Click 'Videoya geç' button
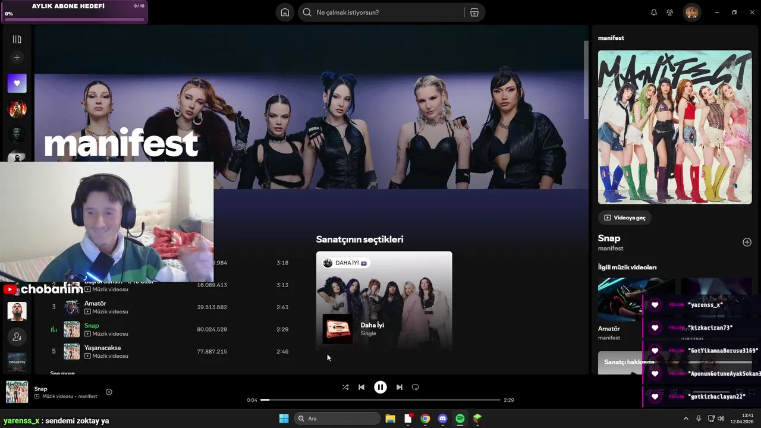This screenshot has height=428, width=761. (624, 218)
